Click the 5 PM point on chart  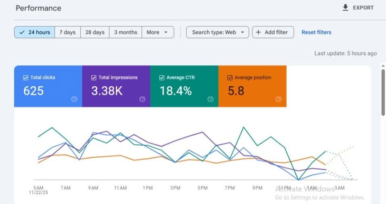pyautogui.click(x=202, y=161)
